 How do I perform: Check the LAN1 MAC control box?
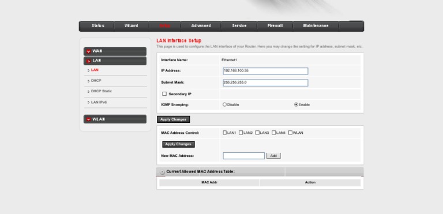tap(224, 132)
